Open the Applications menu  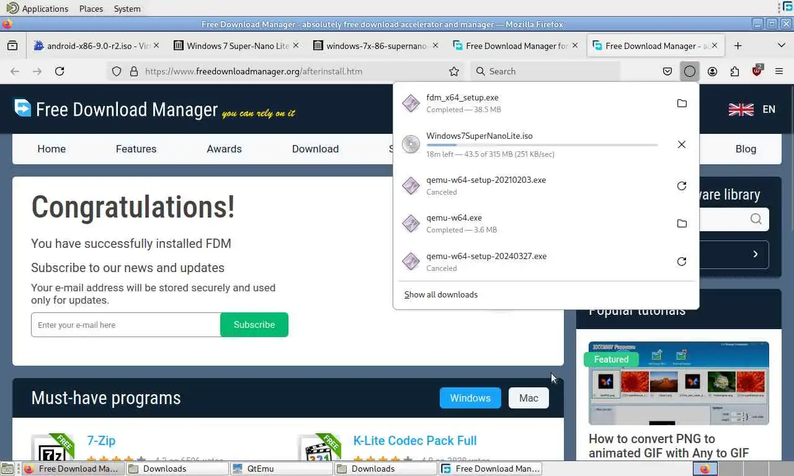coord(37,9)
